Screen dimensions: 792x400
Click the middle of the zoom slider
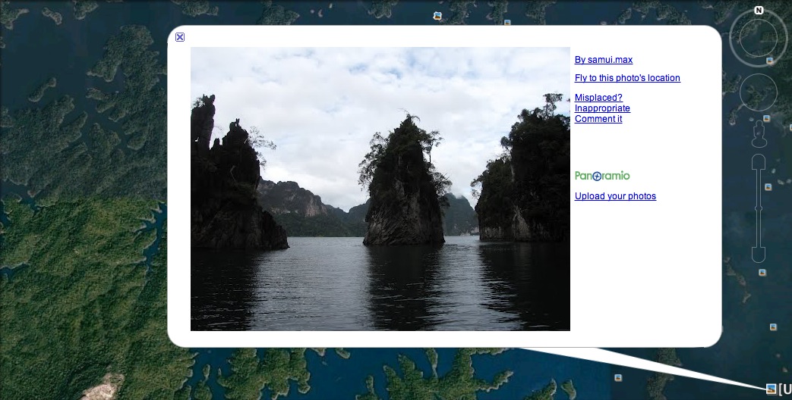pyautogui.click(x=759, y=208)
